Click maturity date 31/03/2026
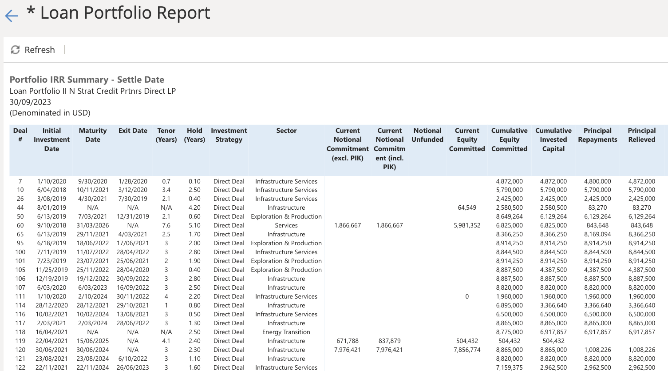Image resolution: width=668 pixels, height=371 pixels. coord(93,225)
